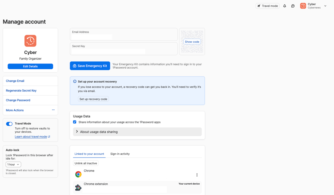Click Your current device label
The width and height of the screenshot is (334, 195).
(189, 184)
